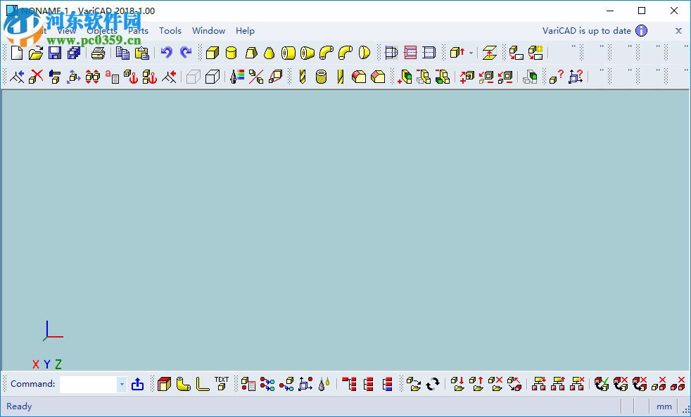Click the red rectangular profile icon
The height and width of the screenshot is (417, 691).
point(410,53)
